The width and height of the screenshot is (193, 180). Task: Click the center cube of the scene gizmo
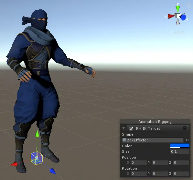tap(177, 16)
